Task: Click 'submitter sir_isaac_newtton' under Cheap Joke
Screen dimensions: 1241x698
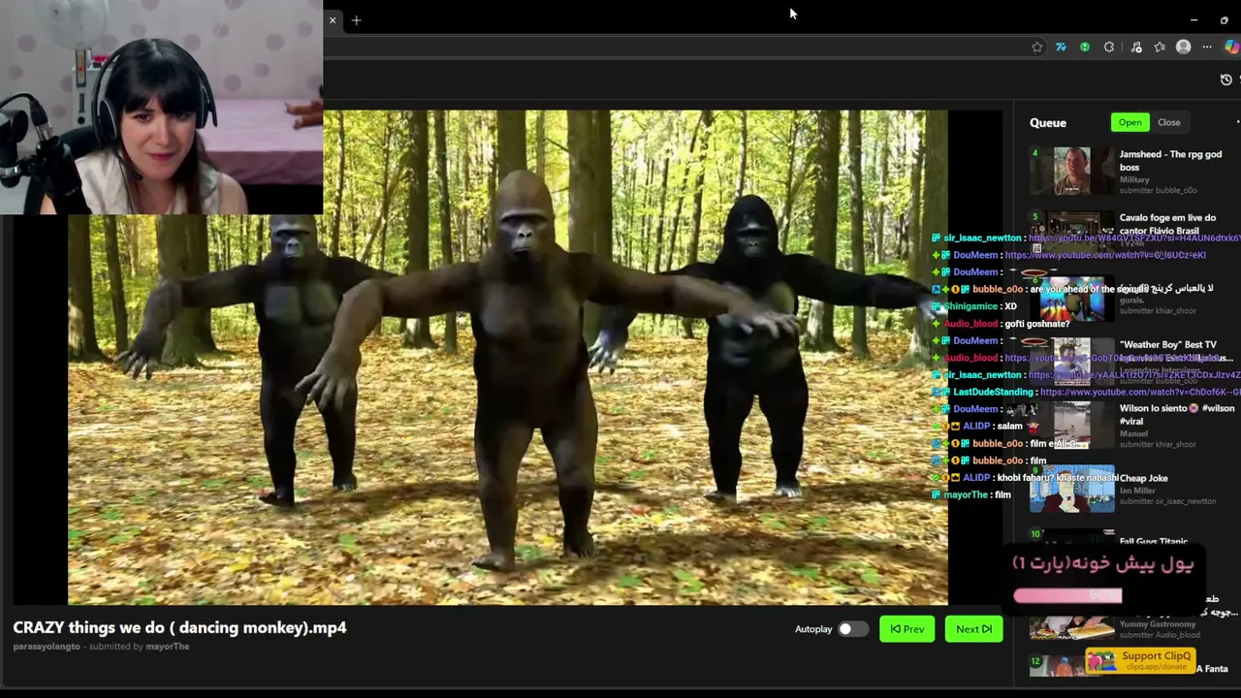Action: (1167, 501)
